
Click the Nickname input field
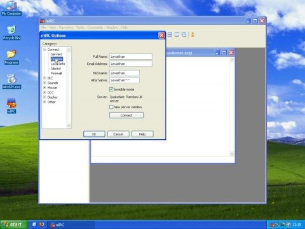click(x=125, y=73)
